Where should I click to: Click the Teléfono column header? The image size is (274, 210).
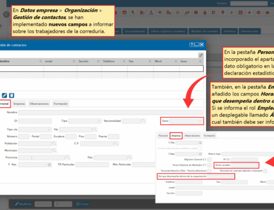tap(115, 61)
